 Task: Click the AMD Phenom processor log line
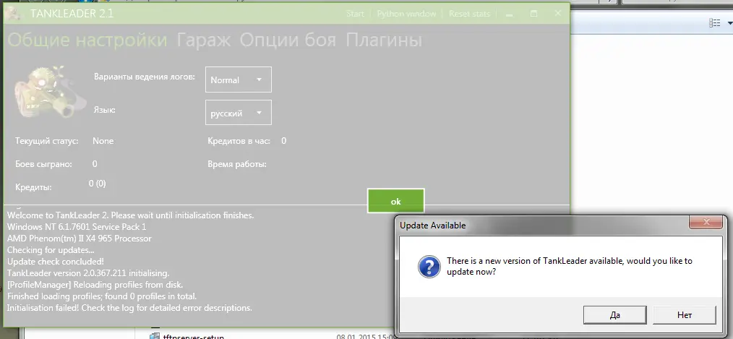pyautogui.click(x=80, y=239)
